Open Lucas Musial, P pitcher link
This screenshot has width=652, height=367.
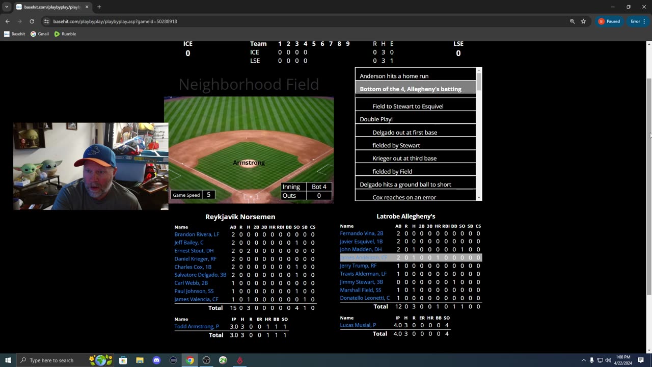[358, 325]
